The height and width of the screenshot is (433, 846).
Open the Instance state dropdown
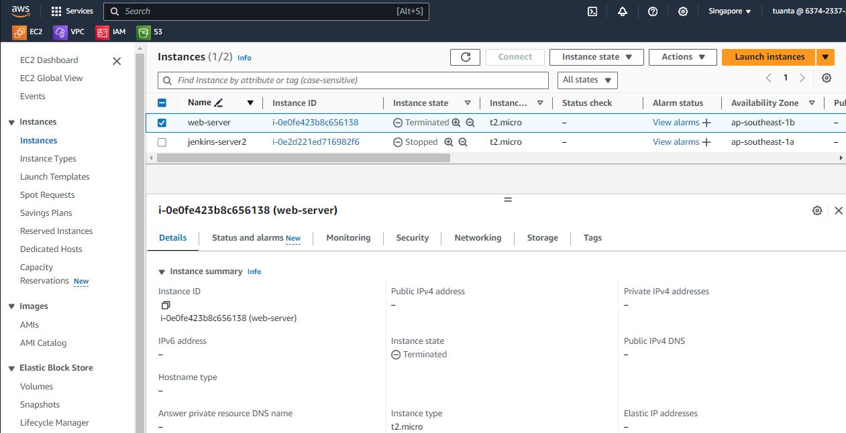(596, 57)
